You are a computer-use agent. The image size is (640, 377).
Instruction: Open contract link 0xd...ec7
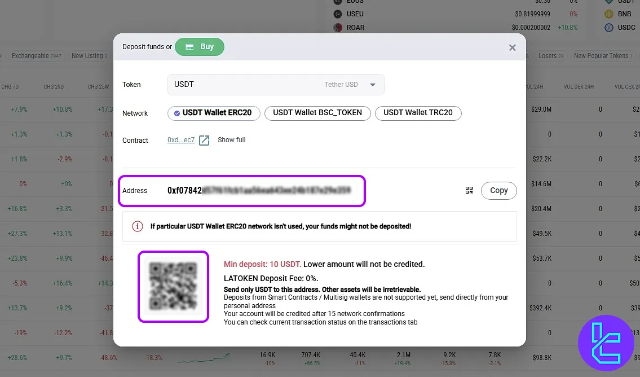181,140
